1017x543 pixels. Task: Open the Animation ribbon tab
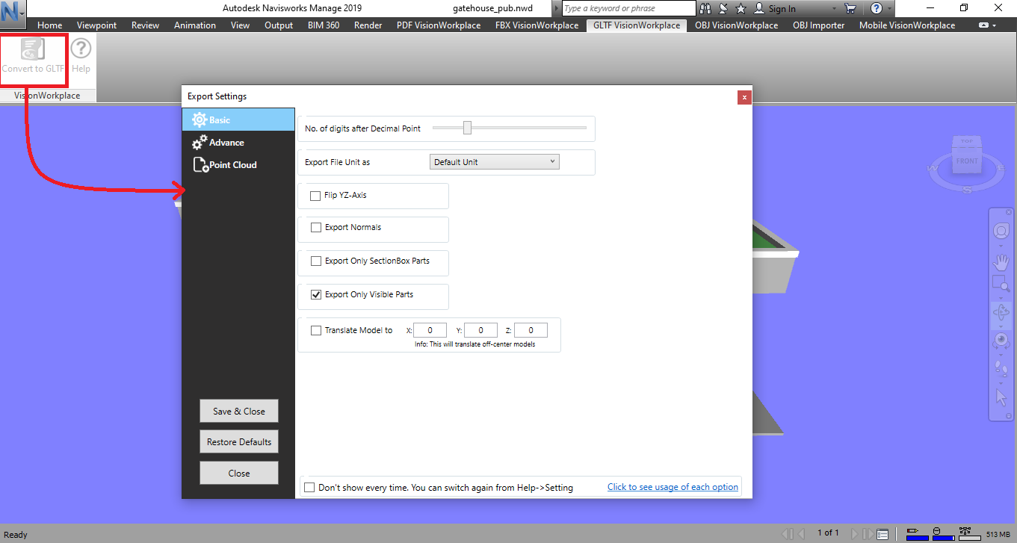[x=195, y=25]
